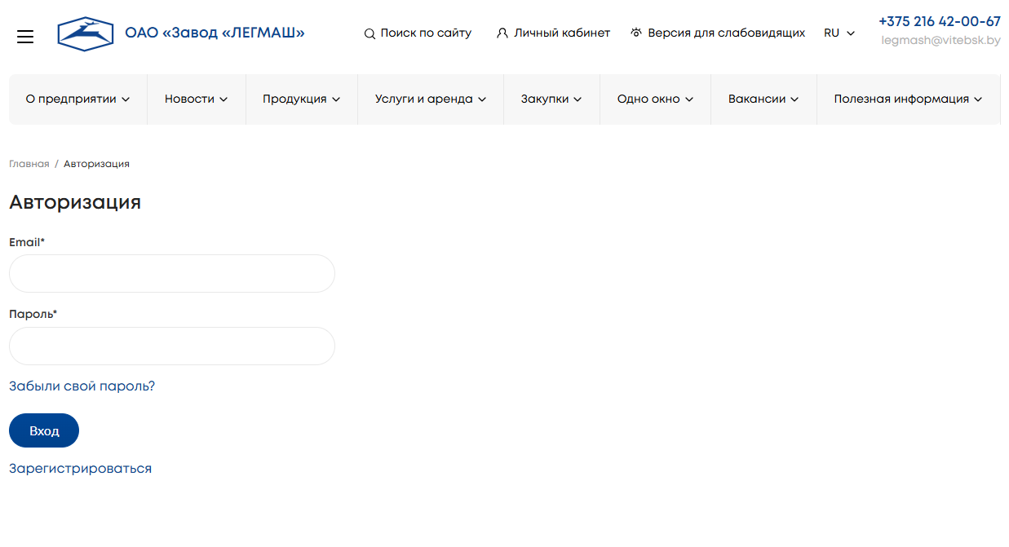Open the Зарегистрироваться link
This screenshot has width=1009, height=547.
coord(80,469)
